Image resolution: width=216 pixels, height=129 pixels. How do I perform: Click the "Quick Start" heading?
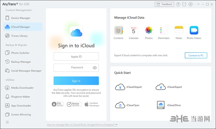pos(122,73)
